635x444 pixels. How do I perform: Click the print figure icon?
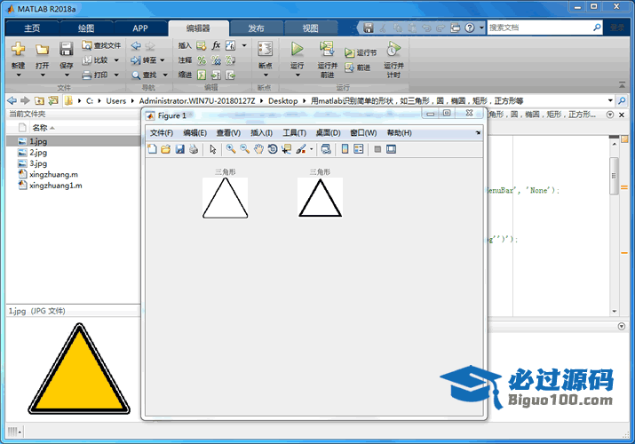[x=194, y=149]
